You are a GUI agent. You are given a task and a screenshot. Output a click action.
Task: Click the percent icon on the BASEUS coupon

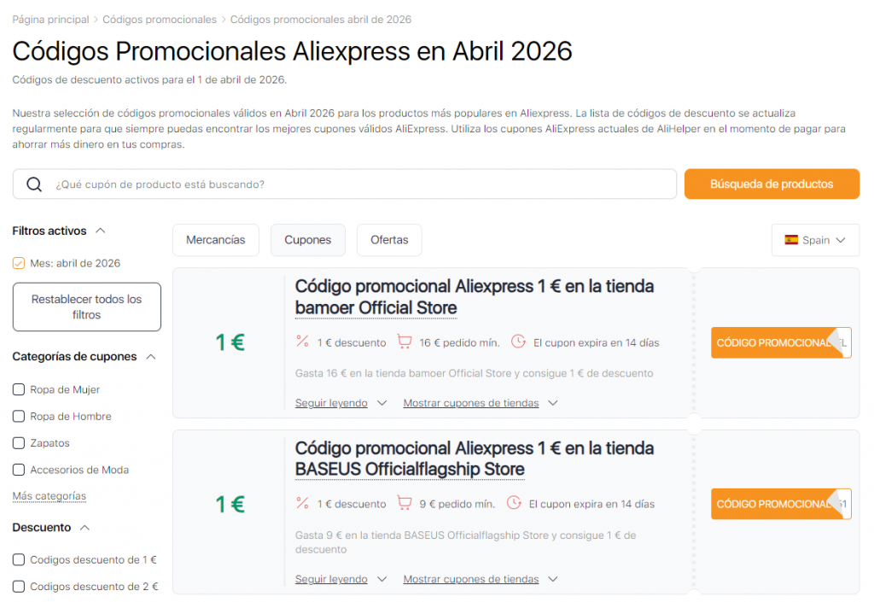point(301,503)
